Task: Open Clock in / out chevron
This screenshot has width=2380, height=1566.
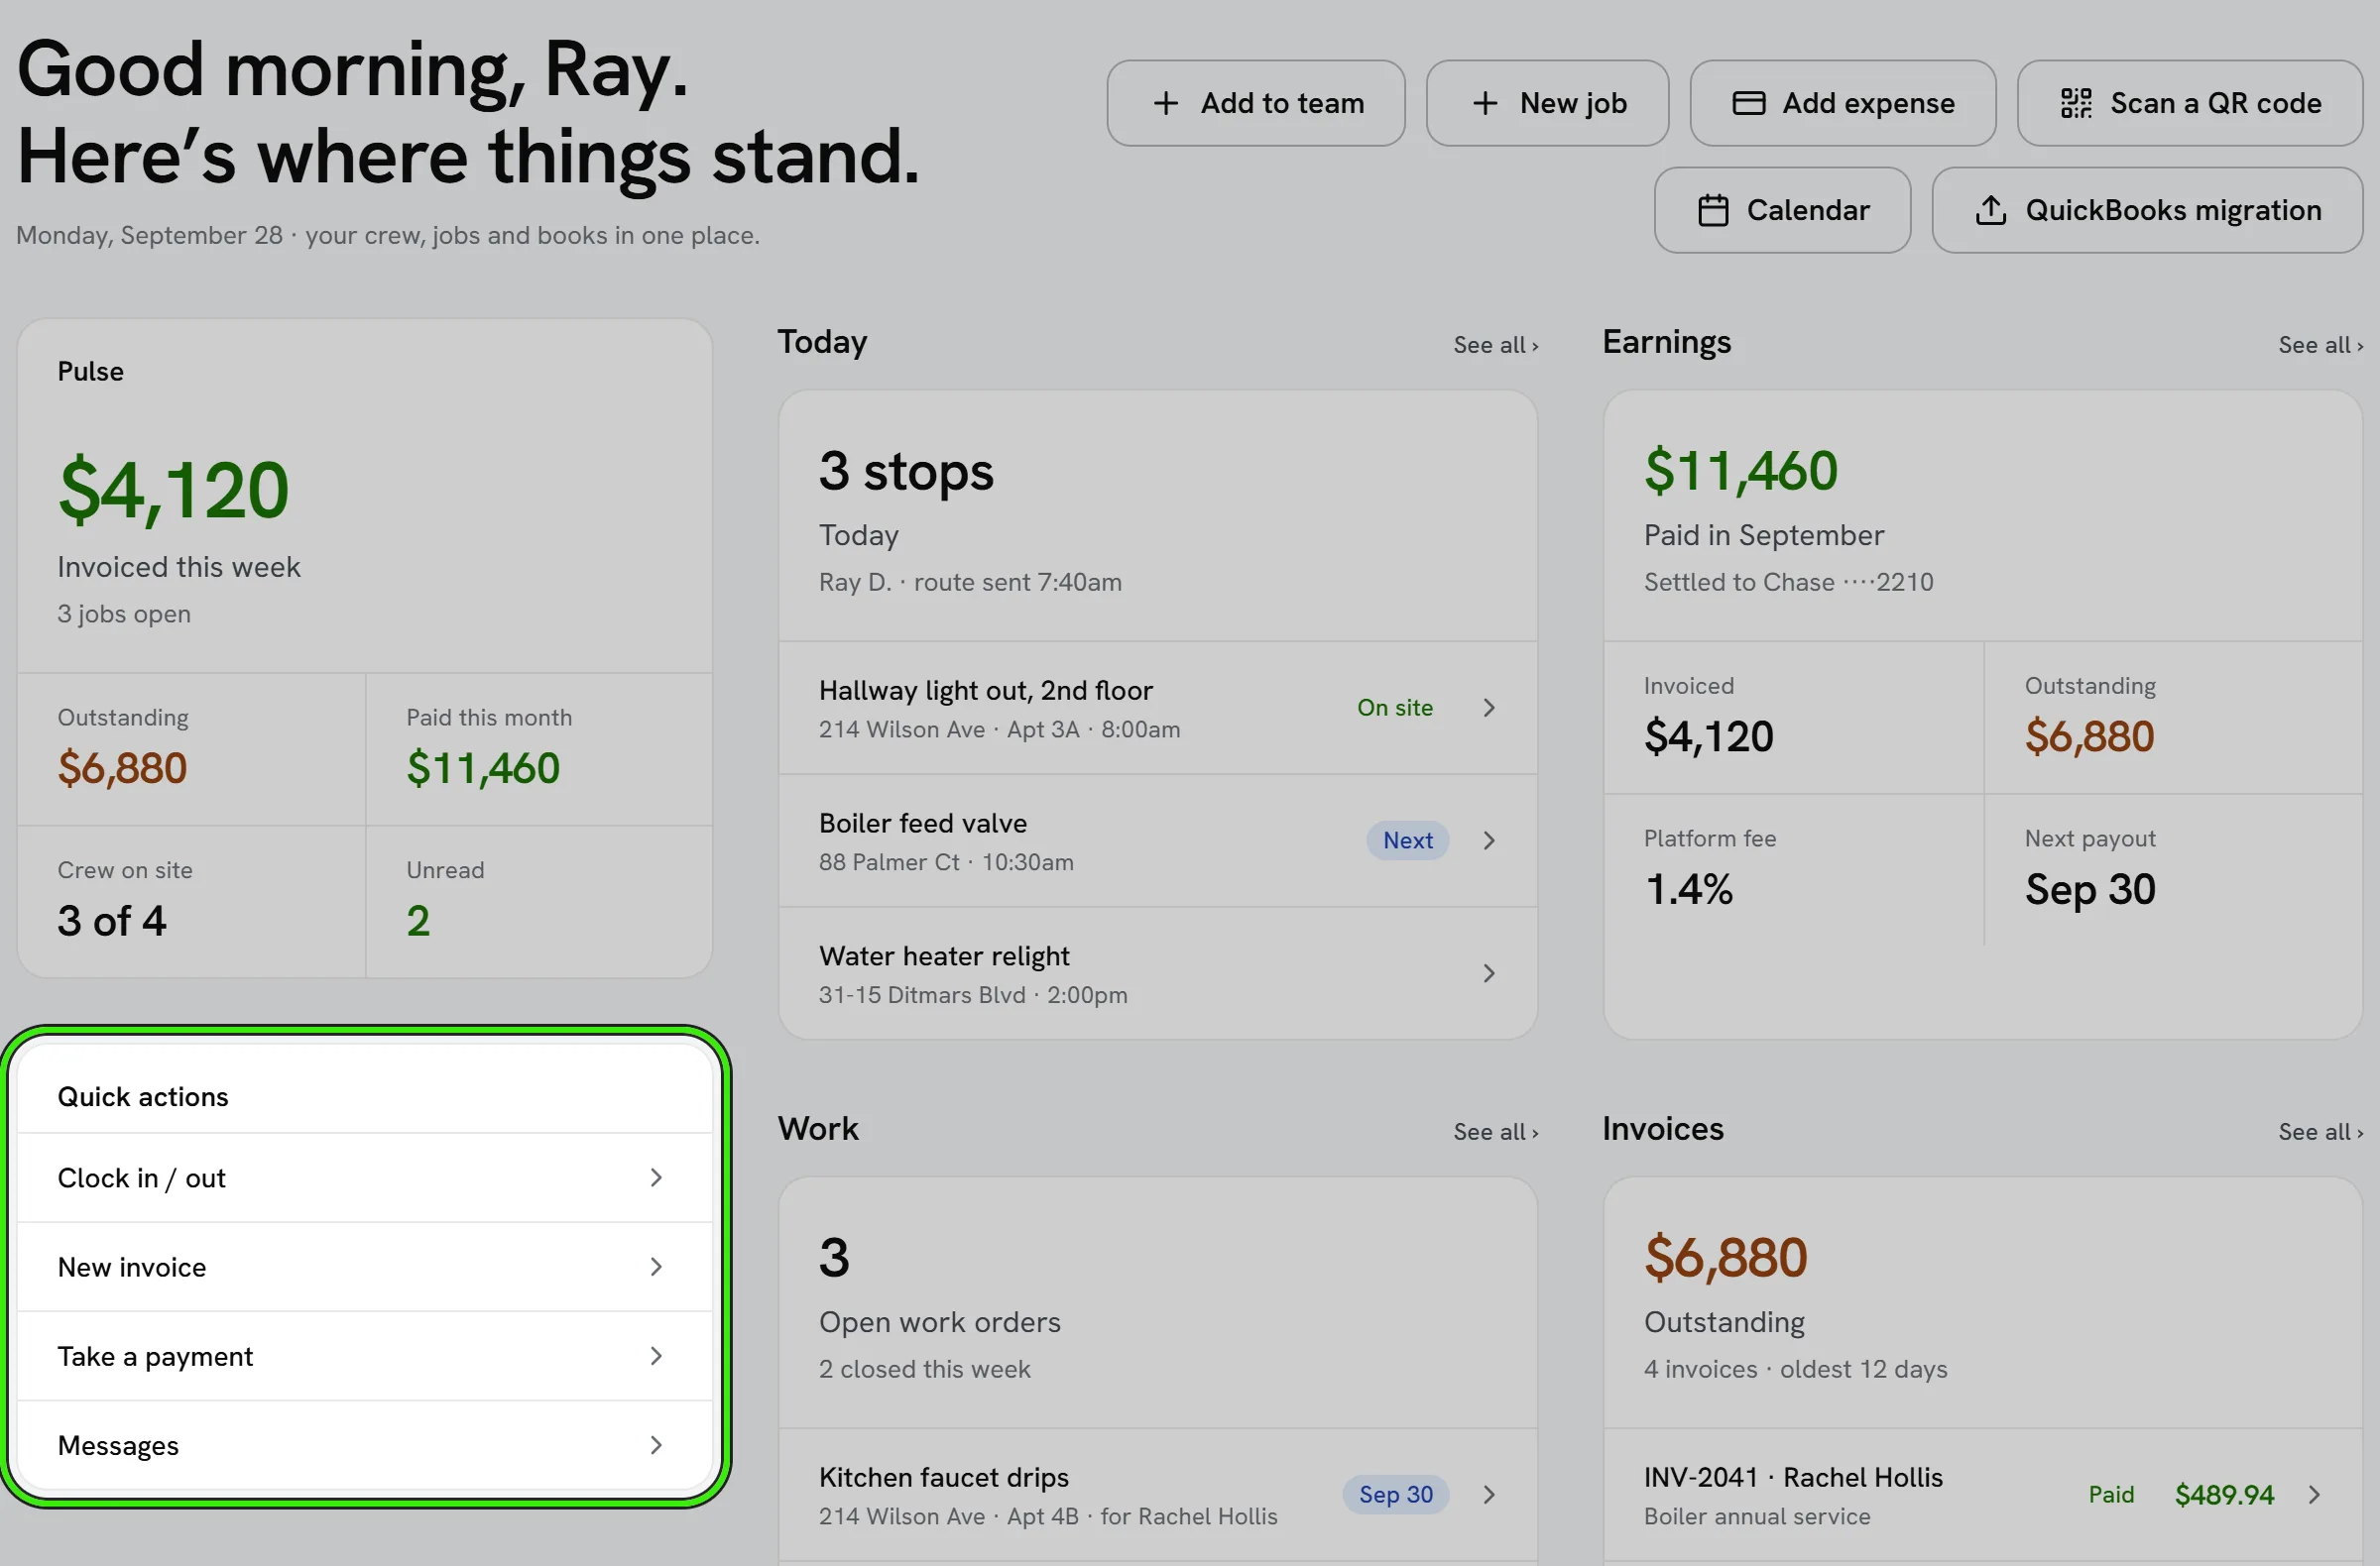Action: click(x=656, y=1177)
